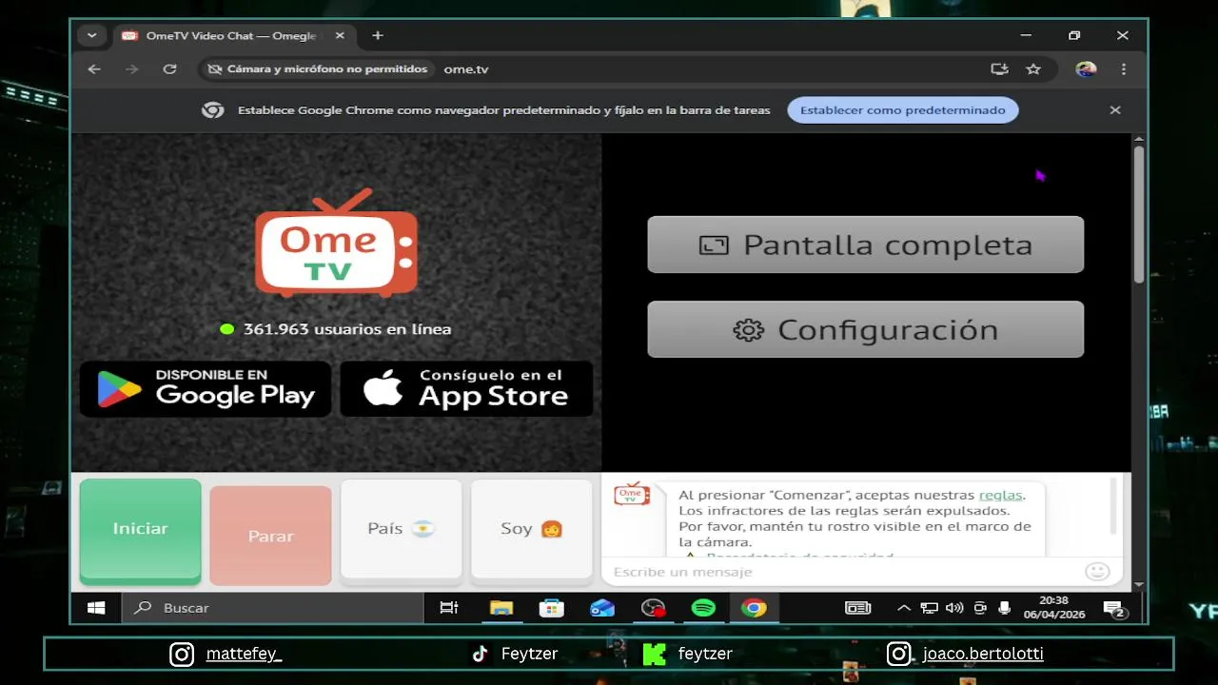Bookmark this page with the star
The width and height of the screenshot is (1218, 685).
[1033, 69]
